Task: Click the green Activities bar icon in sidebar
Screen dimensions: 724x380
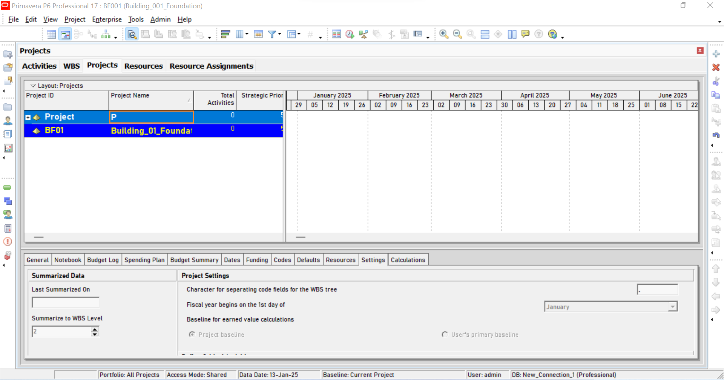Action: 7,187
